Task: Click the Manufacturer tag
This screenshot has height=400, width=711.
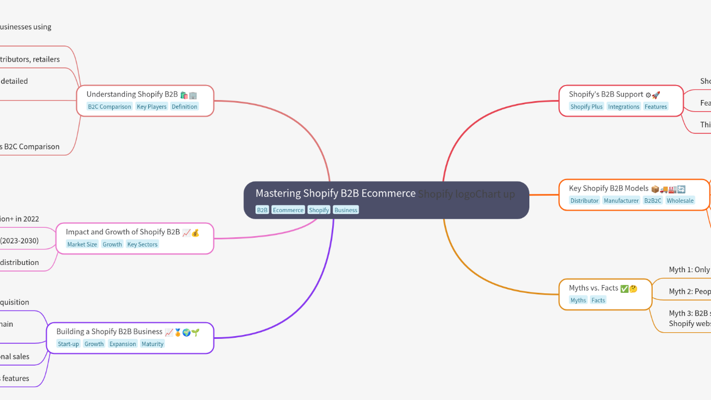Action: (x=622, y=201)
